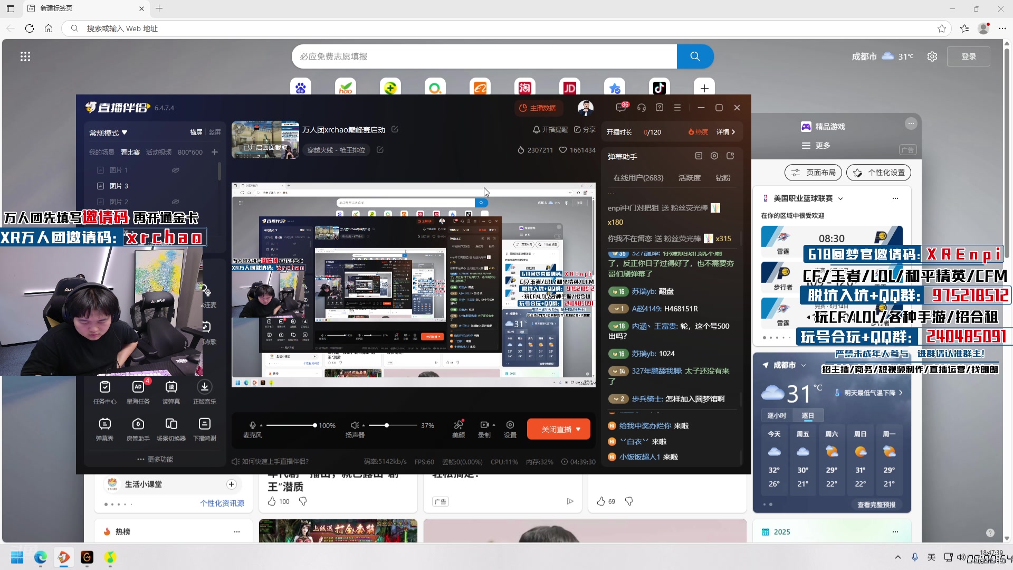This screenshot has width=1013, height=570.
Task: Click the 弹幕助手 list layout icon
Action: [x=699, y=156]
